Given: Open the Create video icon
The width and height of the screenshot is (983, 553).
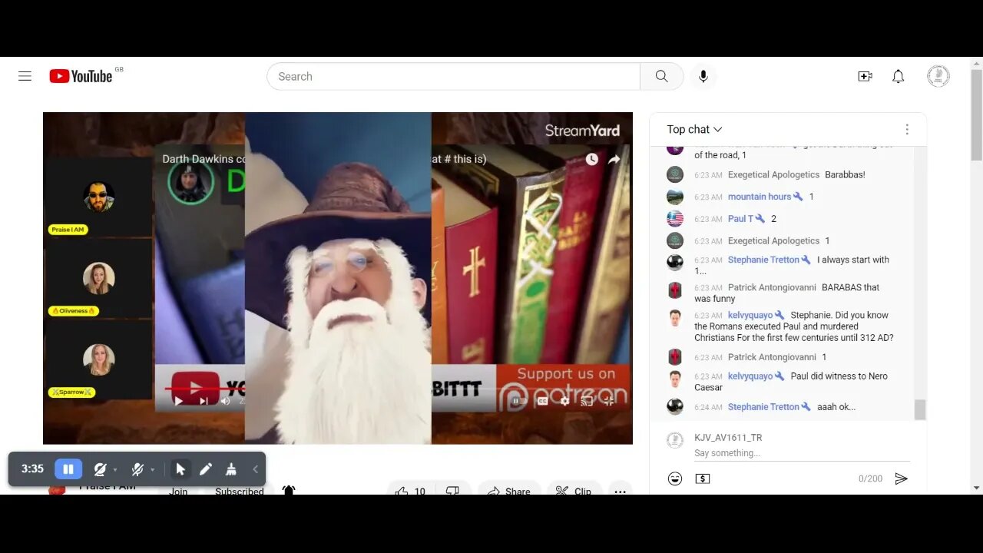Looking at the screenshot, I should pyautogui.click(x=865, y=76).
